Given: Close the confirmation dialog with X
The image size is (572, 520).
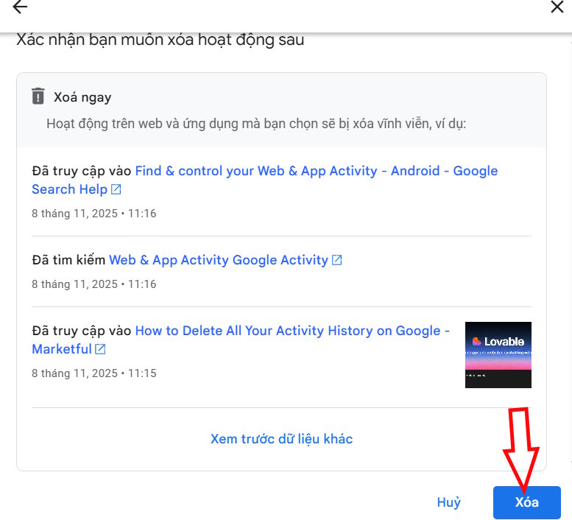Looking at the screenshot, I should pos(557,7).
